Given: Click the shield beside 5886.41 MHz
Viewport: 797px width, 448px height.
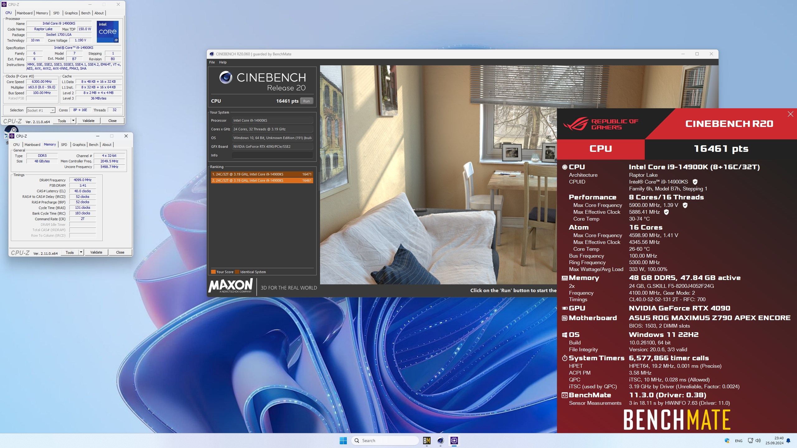Looking at the screenshot, I should pyautogui.click(x=666, y=212).
